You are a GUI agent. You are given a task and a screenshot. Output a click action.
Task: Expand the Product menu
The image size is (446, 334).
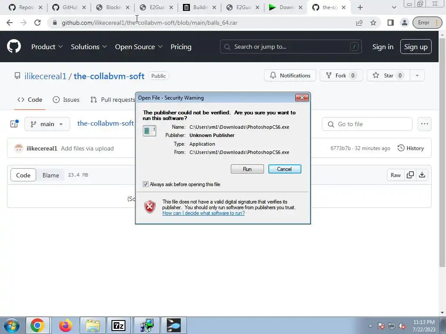click(47, 47)
